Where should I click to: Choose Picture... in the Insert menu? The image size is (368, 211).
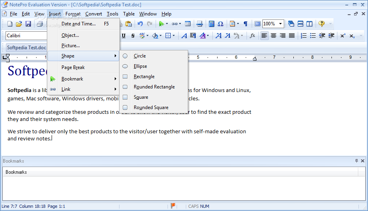83,46
